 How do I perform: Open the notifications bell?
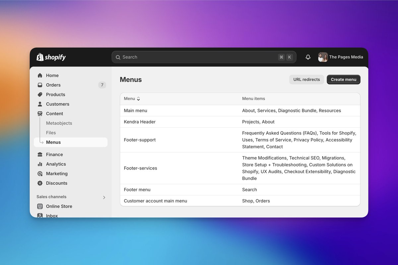(x=308, y=57)
